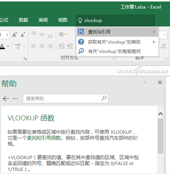Open the font size dropdown arrow
The image size is (170, 174).
7,35
